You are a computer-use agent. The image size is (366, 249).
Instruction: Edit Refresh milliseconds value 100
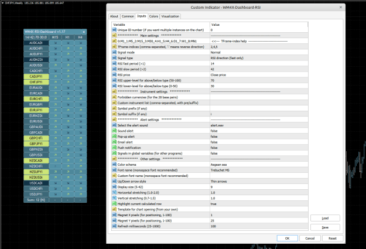(x=259, y=226)
